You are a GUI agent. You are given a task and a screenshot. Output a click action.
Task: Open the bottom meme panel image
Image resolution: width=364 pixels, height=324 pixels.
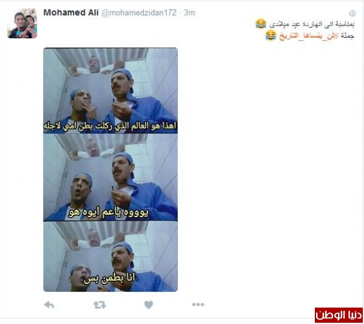click(110, 257)
